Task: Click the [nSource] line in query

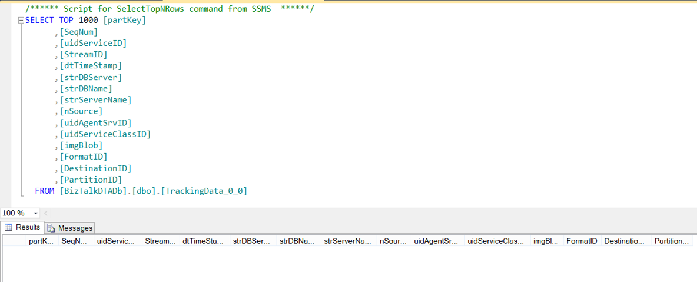Action: (x=81, y=112)
